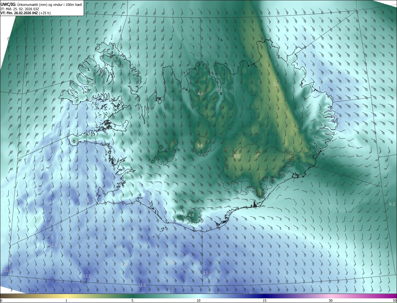Click the "10" tick label on the color scale
Screen dimensions: 397x303
198,301
